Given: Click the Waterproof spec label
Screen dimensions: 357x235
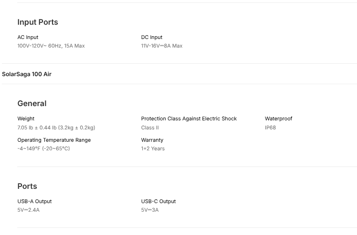Looking at the screenshot, I should click(x=279, y=118).
